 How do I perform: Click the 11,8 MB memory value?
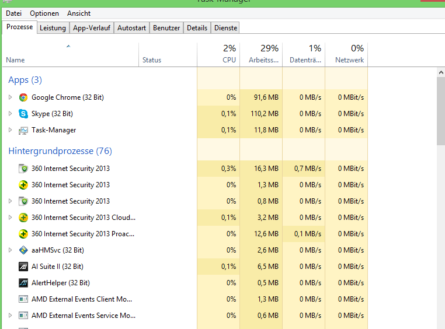click(266, 130)
